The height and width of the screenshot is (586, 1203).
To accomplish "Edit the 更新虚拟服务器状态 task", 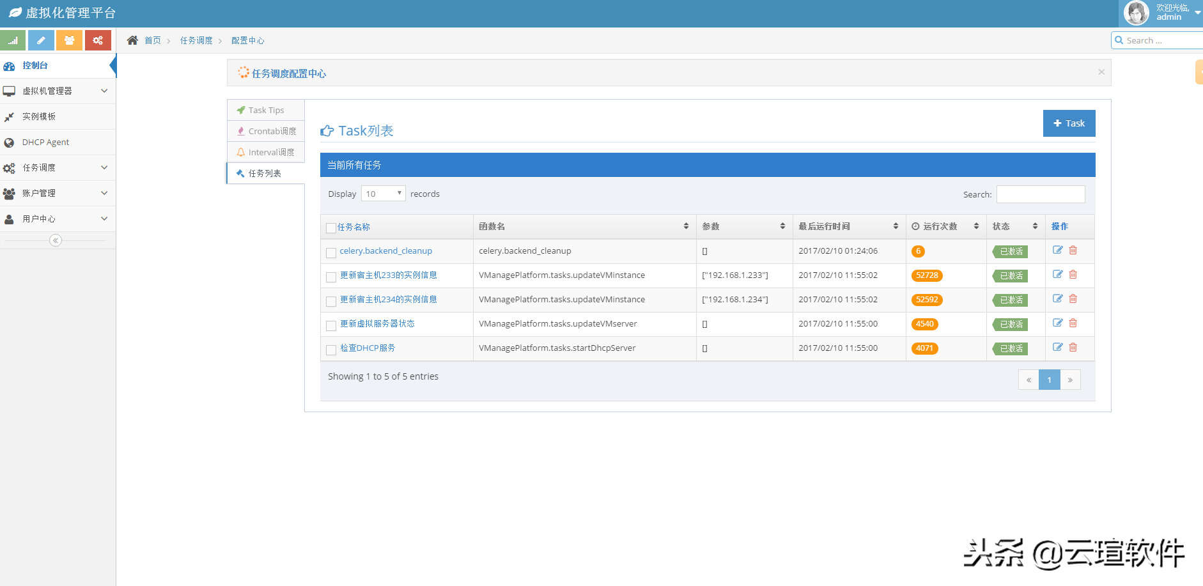I will click(x=1057, y=323).
